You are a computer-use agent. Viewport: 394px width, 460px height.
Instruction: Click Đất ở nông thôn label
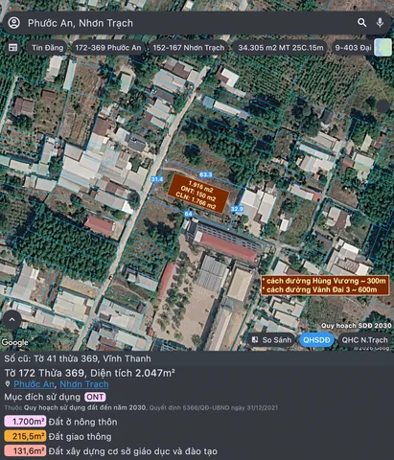coord(82,422)
